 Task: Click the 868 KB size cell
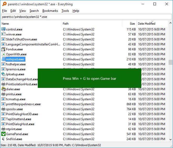click(x=131, y=104)
